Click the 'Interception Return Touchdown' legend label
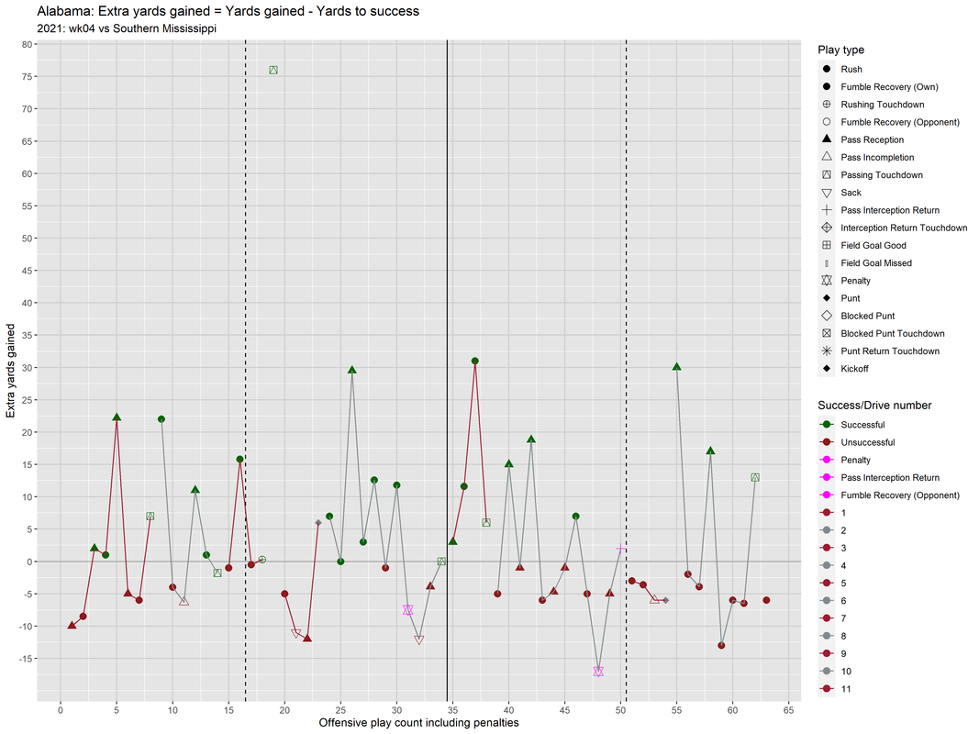This screenshot has width=979, height=734. click(x=904, y=228)
